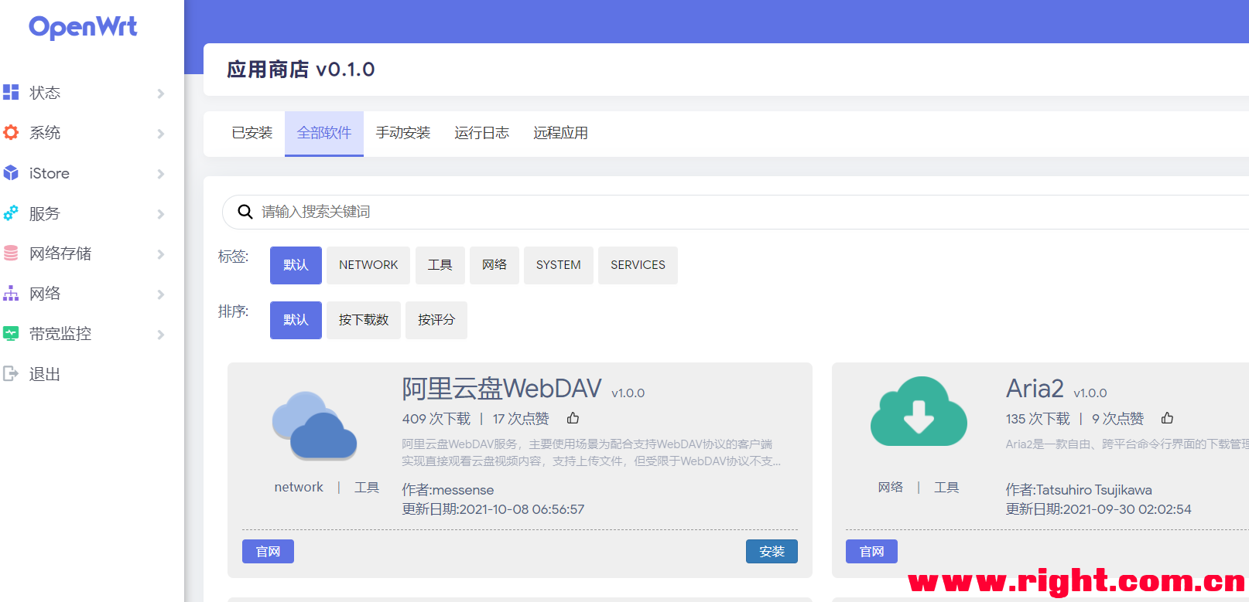Expand the 网络存储 menu chevron

[161, 254]
